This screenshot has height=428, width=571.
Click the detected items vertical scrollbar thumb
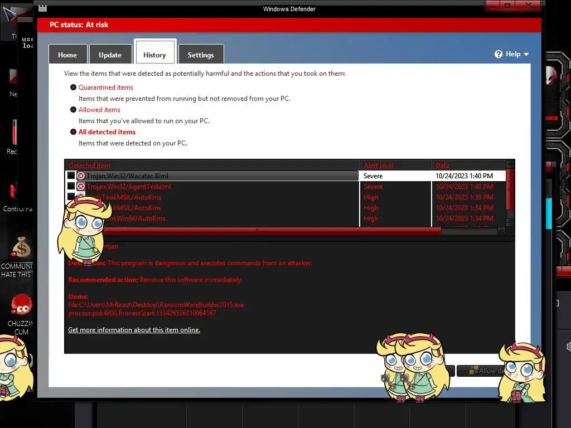(x=510, y=189)
